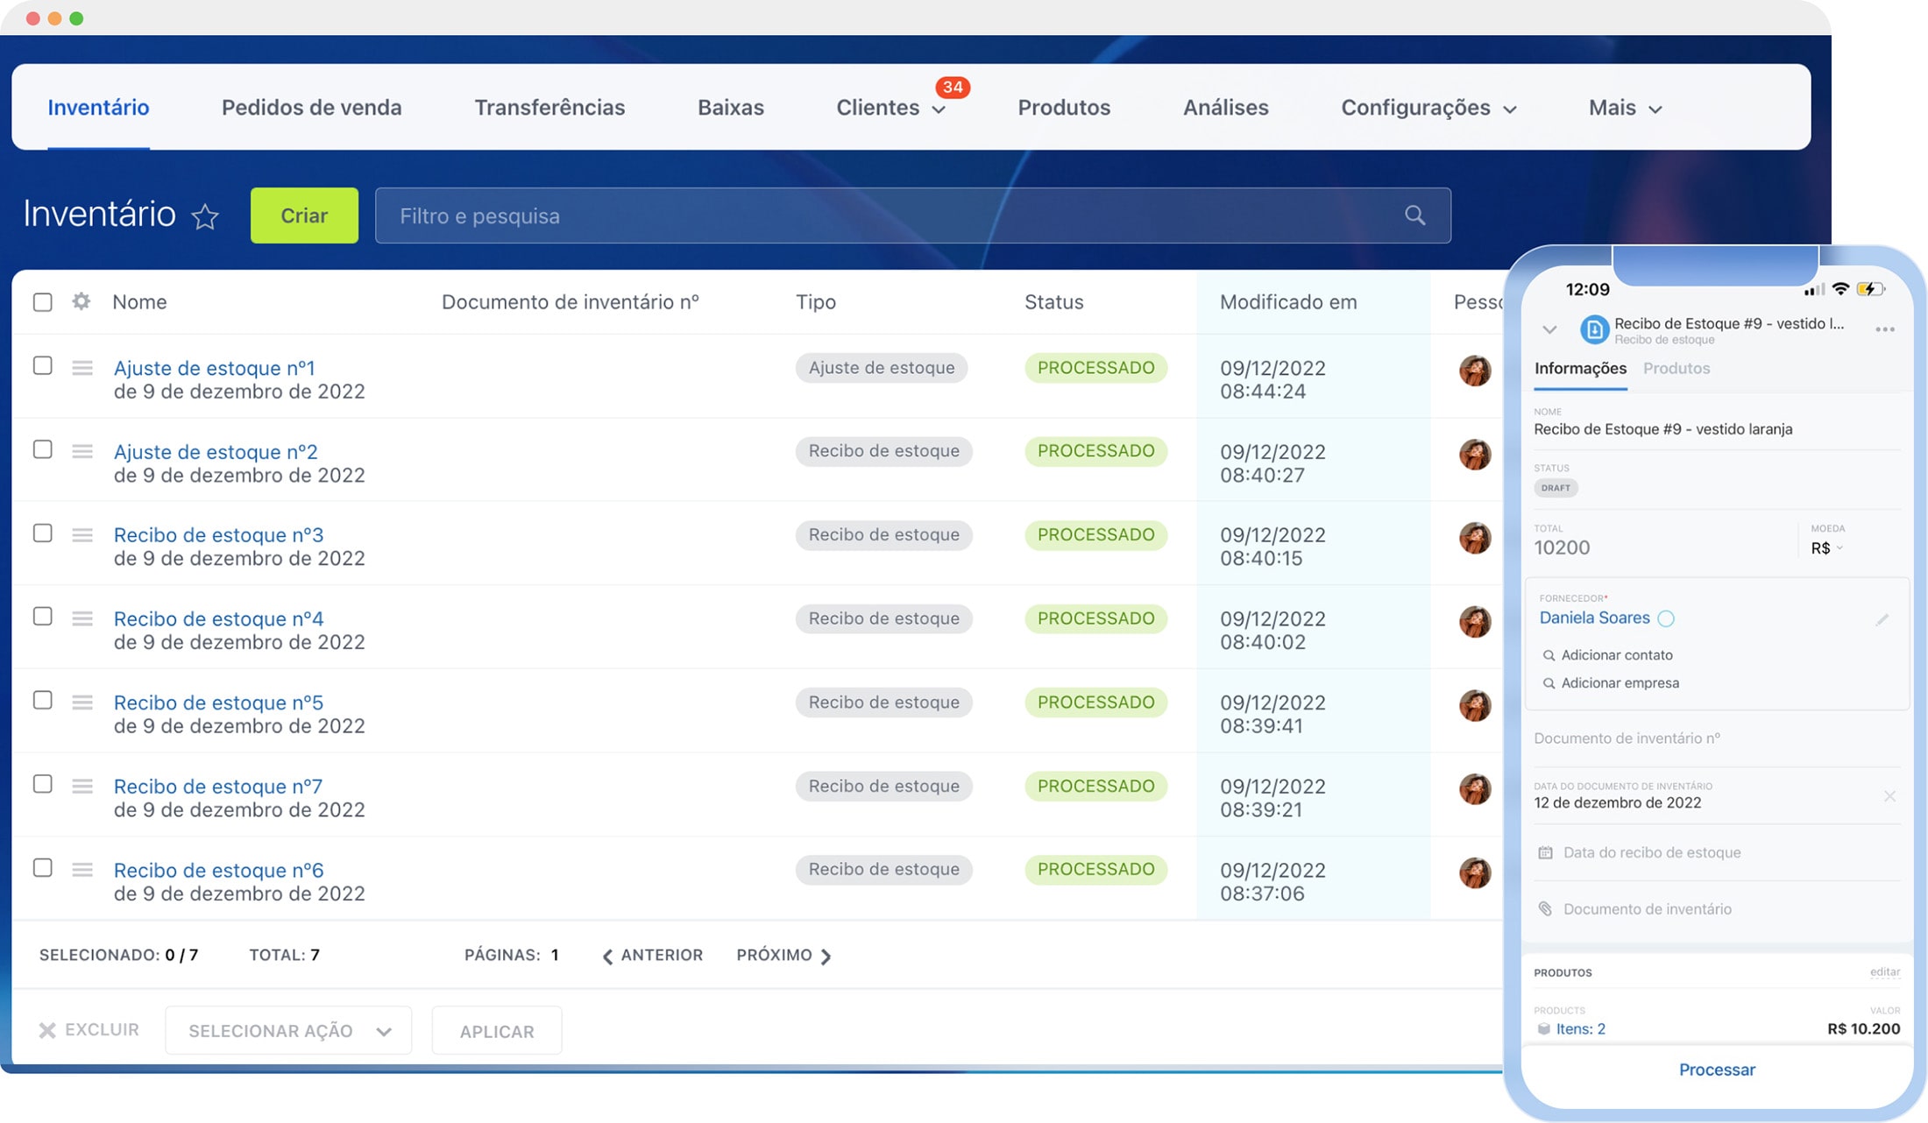Image resolution: width=1928 pixels, height=1123 pixels.
Task: Edit supplier Daniela Soares via pencil icon
Action: coord(1882,619)
